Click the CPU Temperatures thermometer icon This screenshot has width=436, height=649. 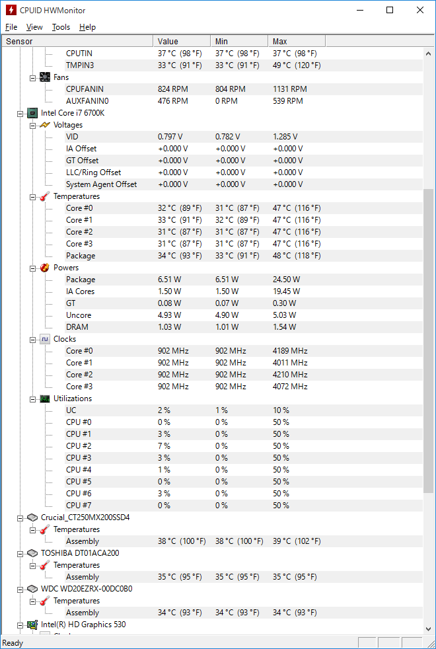pyautogui.click(x=45, y=196)
